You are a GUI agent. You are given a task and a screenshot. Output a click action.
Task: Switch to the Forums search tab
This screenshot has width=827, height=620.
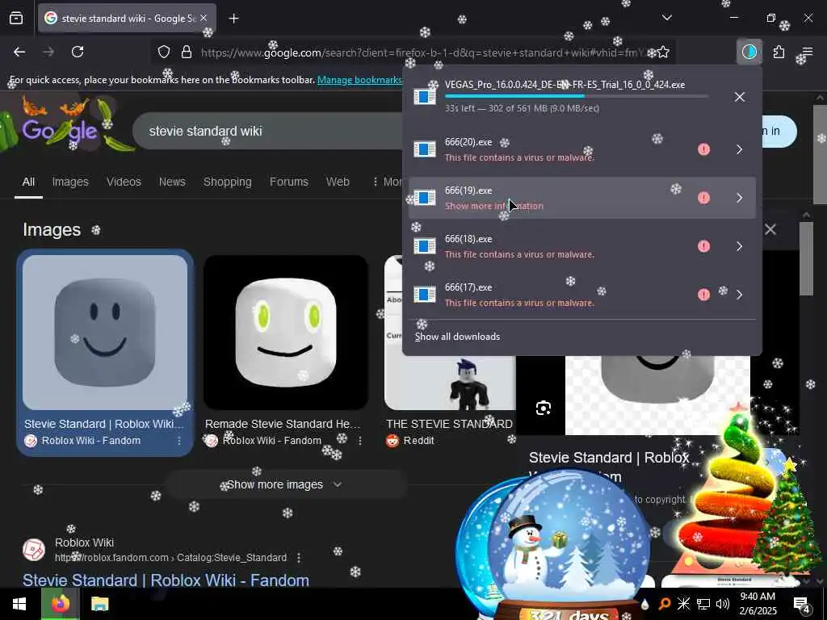coord(289,182)
